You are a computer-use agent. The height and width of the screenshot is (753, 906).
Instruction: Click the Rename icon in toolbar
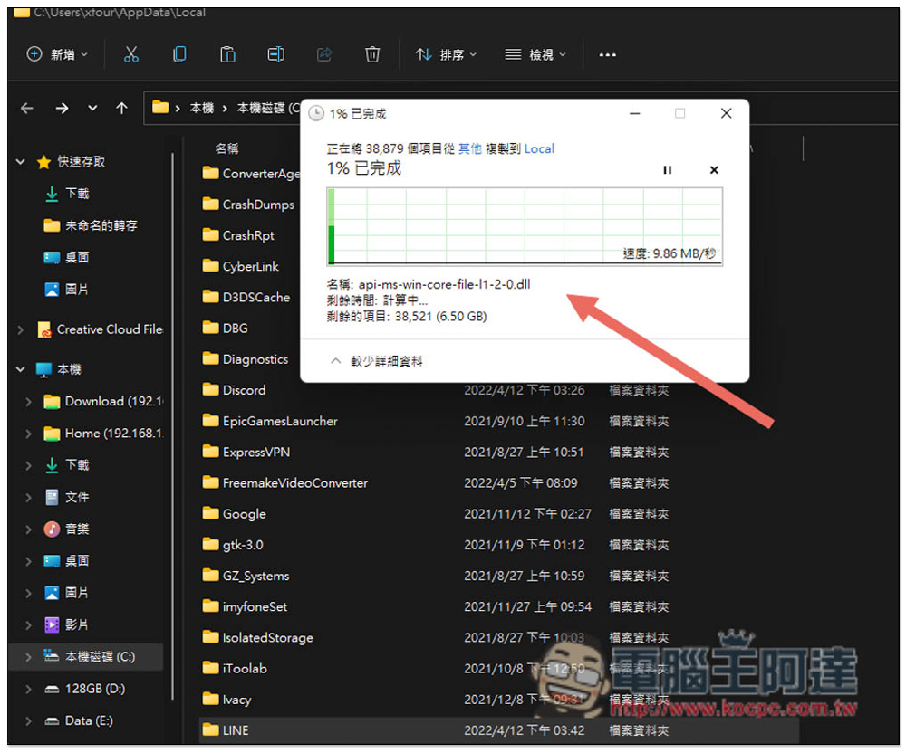(275, 55)
